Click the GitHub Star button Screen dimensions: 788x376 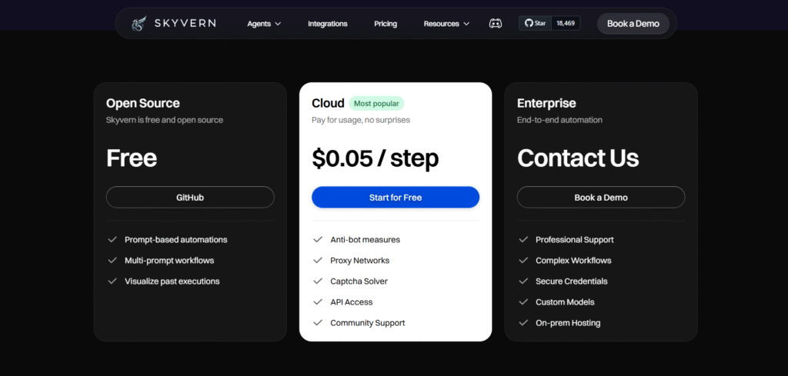pos(536,23)
